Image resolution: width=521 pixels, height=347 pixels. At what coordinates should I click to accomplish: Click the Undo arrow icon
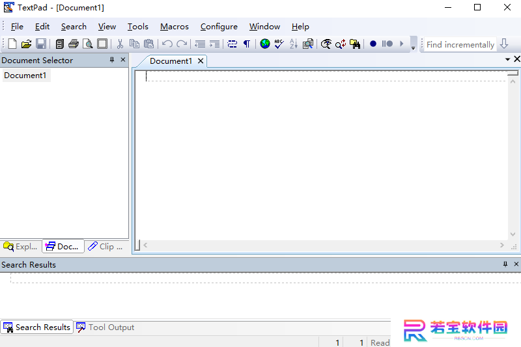[x=167, y=44]
